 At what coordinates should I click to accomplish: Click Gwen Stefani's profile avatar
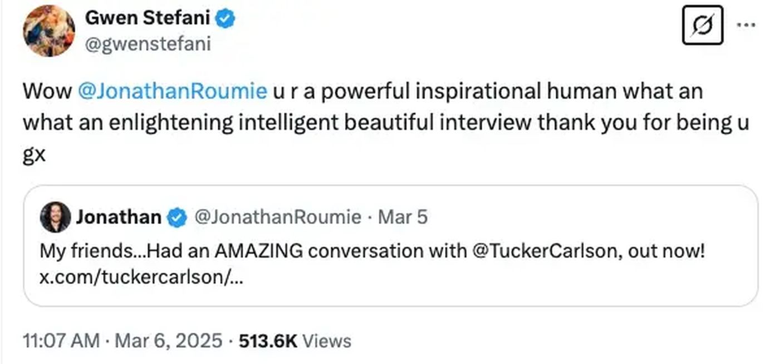tap(49, 31)
